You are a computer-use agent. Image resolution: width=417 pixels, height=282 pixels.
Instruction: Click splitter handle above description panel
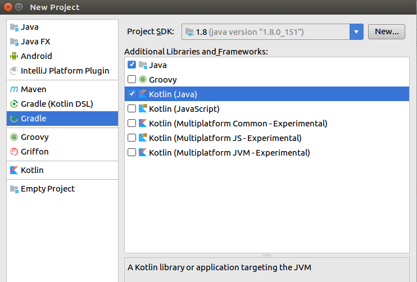pos(267,255)
